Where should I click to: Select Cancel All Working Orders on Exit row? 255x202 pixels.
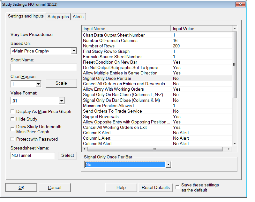(x=157, y=128)
